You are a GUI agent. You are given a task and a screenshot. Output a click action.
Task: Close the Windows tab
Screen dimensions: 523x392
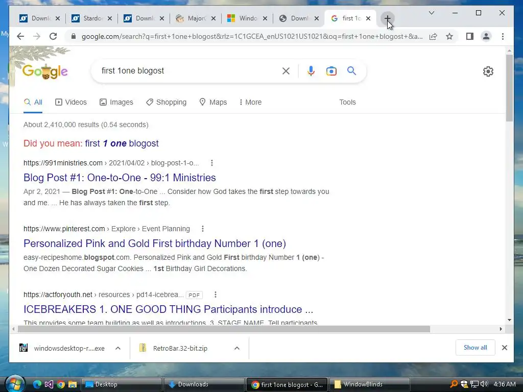(265, 18)
